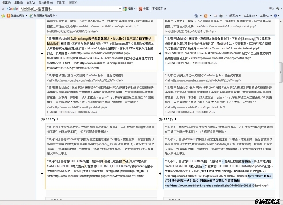The height and width of the screenshot is (205, 283).
Task: Open the 檔案(F) menu
Action: pyautogui.click(x=6, y=3)
